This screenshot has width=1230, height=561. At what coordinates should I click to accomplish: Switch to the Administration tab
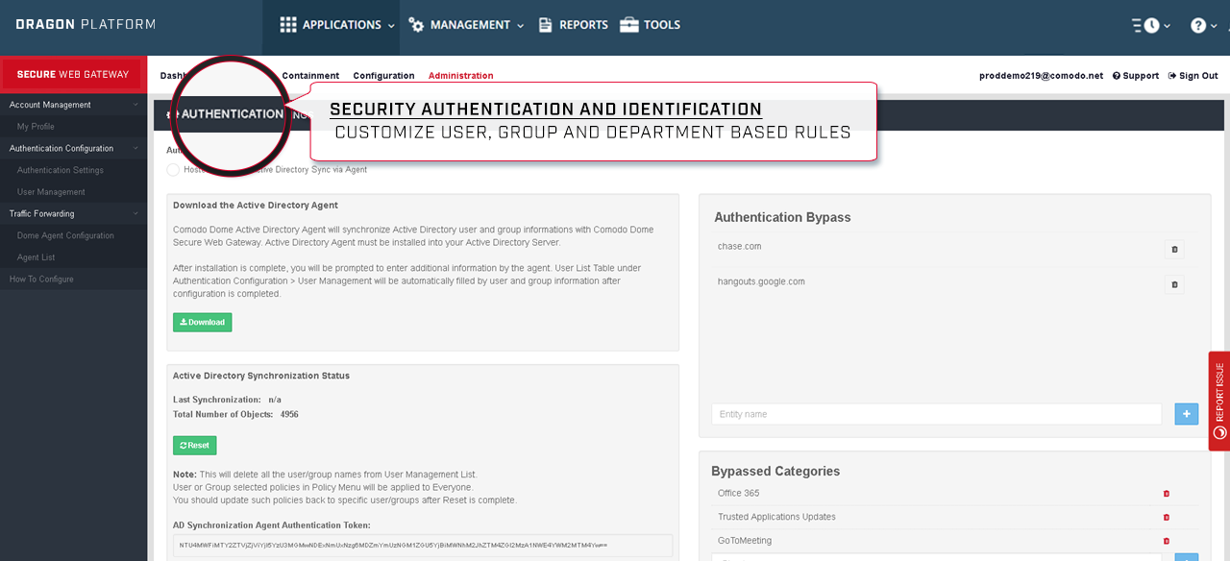click(x=460, y=76)
